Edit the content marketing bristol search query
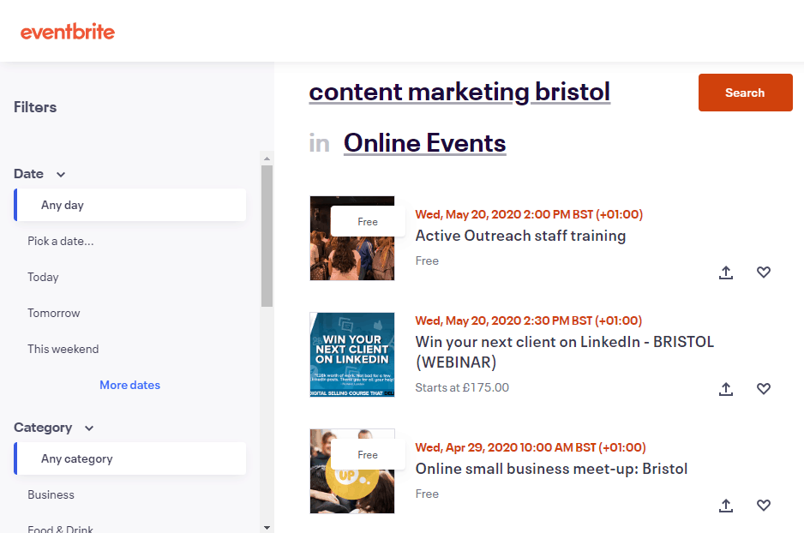The height and width of the screenshot is (533, 804). (x=459, y=93)
